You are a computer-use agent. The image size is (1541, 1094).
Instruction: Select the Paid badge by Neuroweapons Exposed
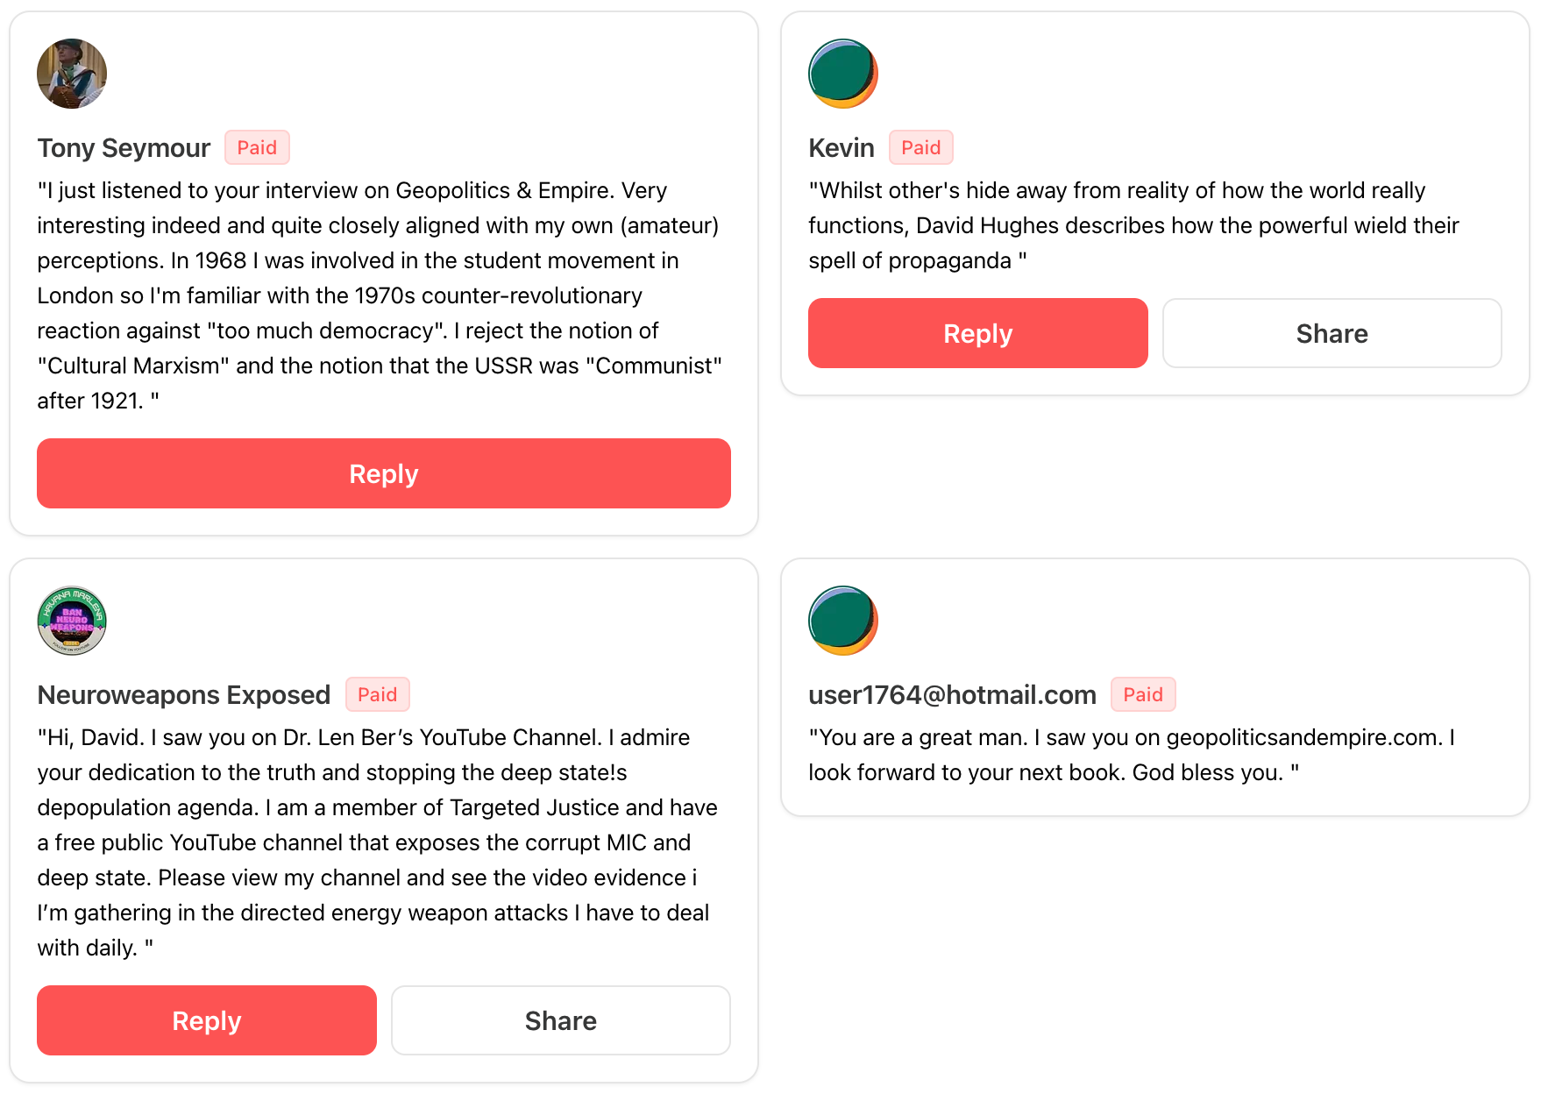(377, 694)
